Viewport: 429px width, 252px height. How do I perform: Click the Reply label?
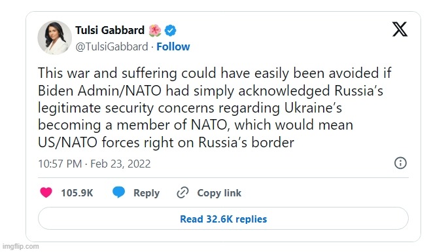pyautogui.click(x=146, y=193)
